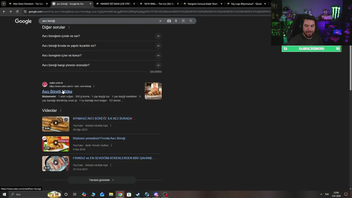Viewport: 352px width, 198px height.
Task: Clear the search box with the X
Action: click(160, 21)
